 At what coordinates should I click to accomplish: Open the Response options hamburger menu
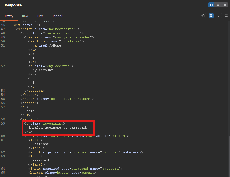coord(226,16)
